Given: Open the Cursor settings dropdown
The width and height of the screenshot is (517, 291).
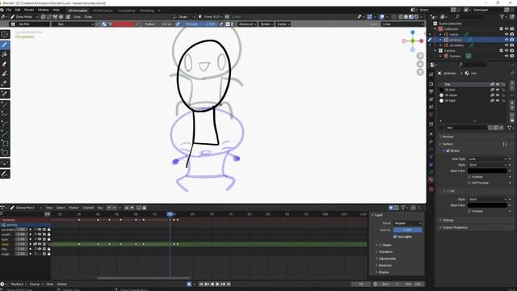Looking at the screenshot, I should [x=283, y=24].
